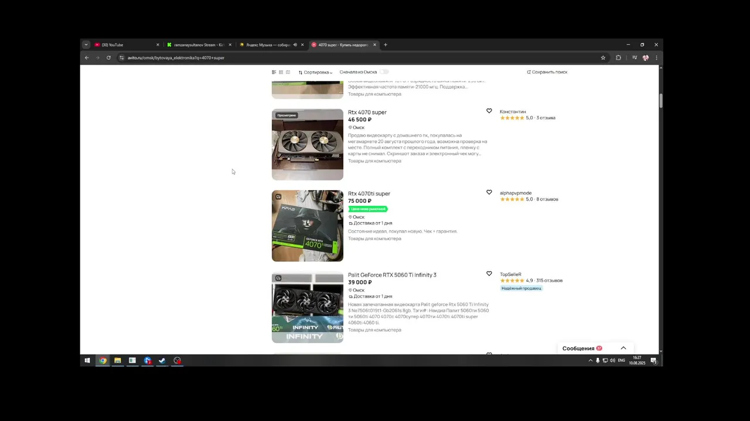Viewport: 750px width, 421px height.
Task: Open the tab search dropdown chevron
Action: pos(86,45)
